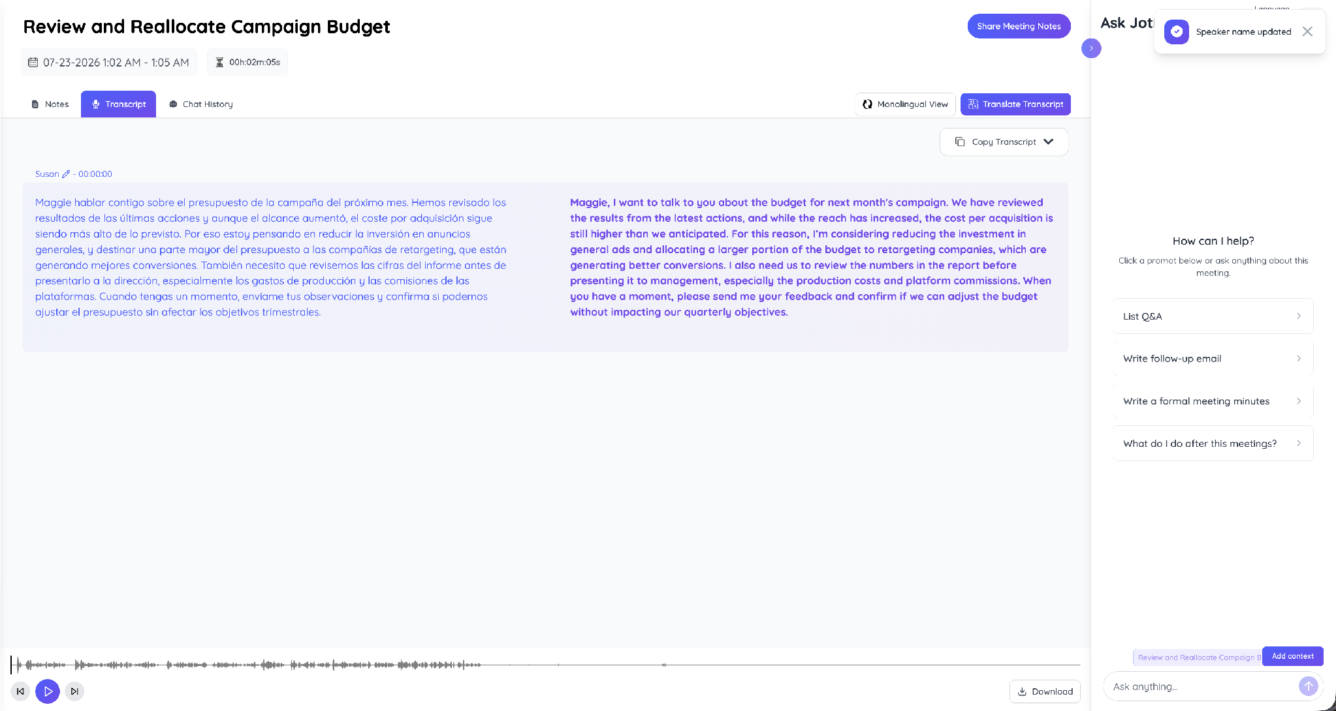
Task: Click the checkmark icon in the notification
Action: click(x=1177, y=31)
